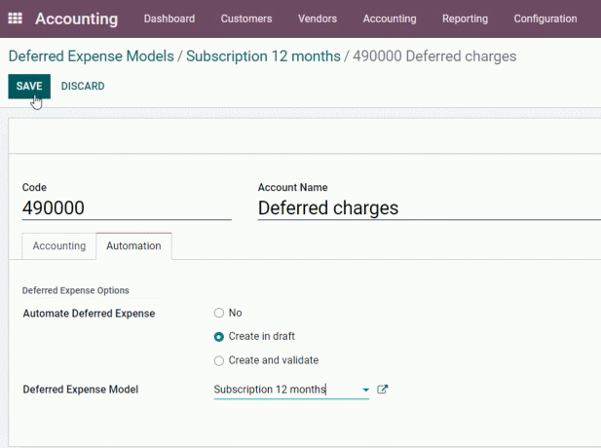Expand the Deferred Expense Model dropdown arrow
The width and height of the screenshot is (601, 448).
[x=365, y=390]
